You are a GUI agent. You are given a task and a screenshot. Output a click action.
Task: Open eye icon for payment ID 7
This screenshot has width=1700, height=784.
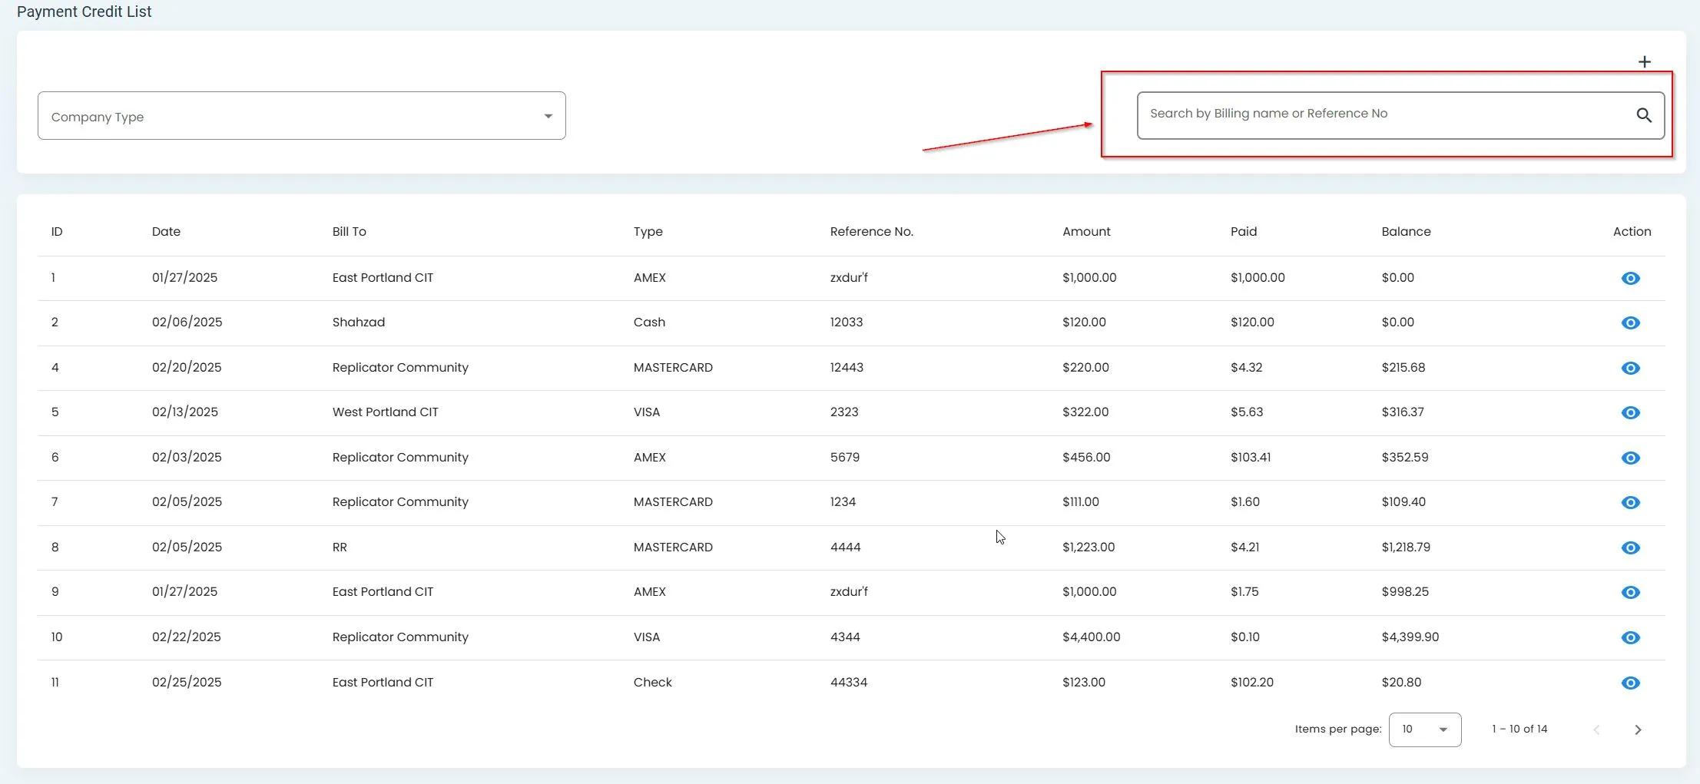point(1630,502)
